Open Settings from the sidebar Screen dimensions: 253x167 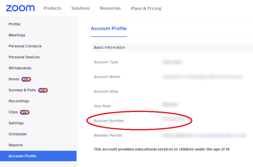point(16,123)
